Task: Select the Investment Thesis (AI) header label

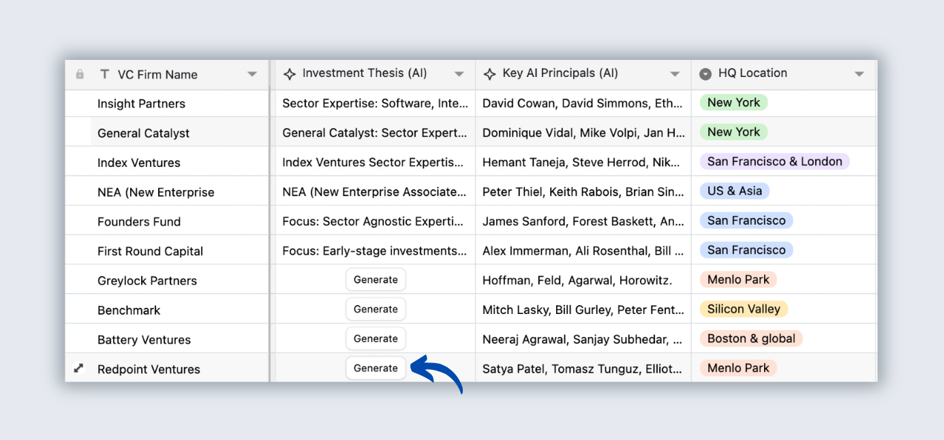Action: click(x=365, y=74)
